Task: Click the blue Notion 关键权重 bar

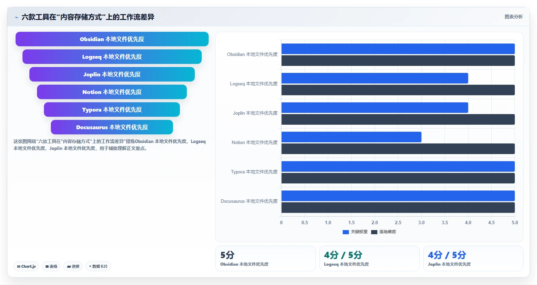Action: (351, 137)
